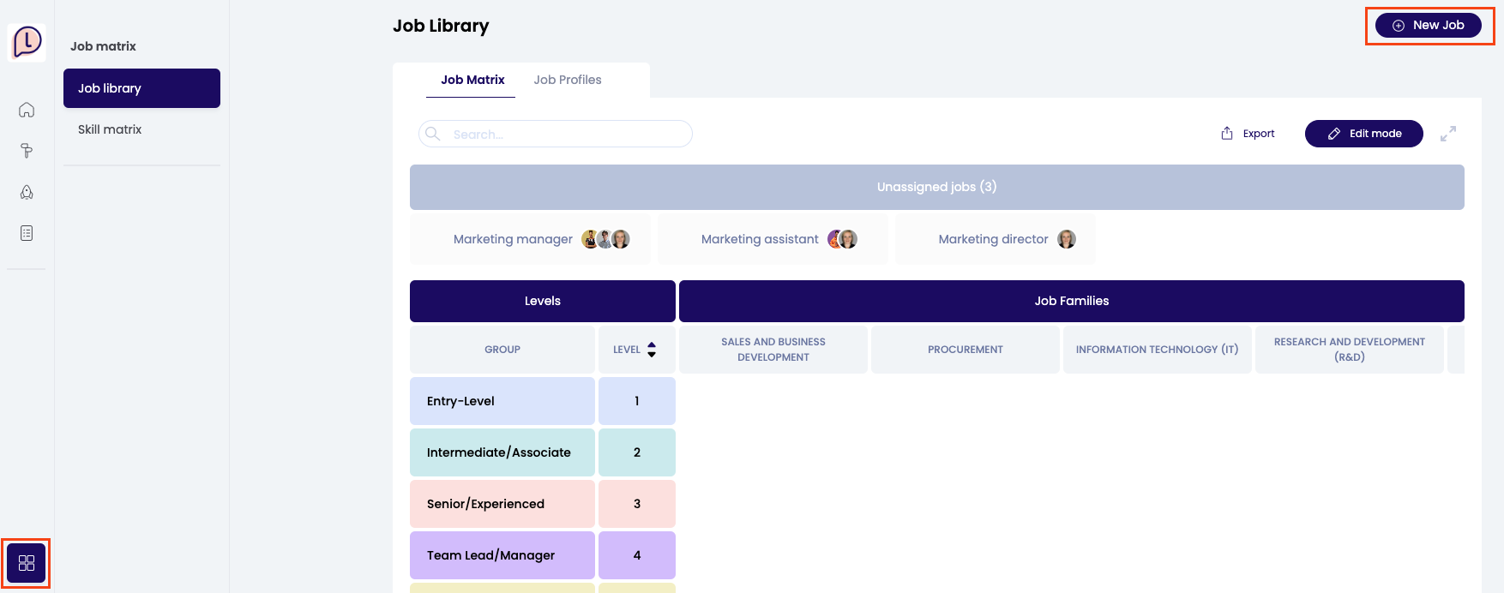Open the rocket icon in sidebar
Viewport: 1504px width, 593px height.
(x=27, y=192)
